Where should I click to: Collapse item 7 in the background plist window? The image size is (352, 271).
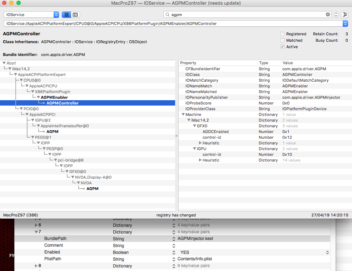pyautogui.click(x=36, y=232)
